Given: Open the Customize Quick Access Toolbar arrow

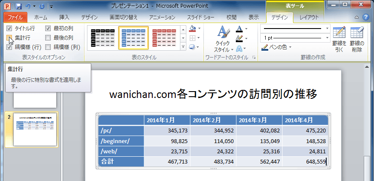Looking at the screenshot, I should click(x=51, y=6).
